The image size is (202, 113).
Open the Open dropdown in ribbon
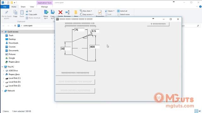pos(110,11)
